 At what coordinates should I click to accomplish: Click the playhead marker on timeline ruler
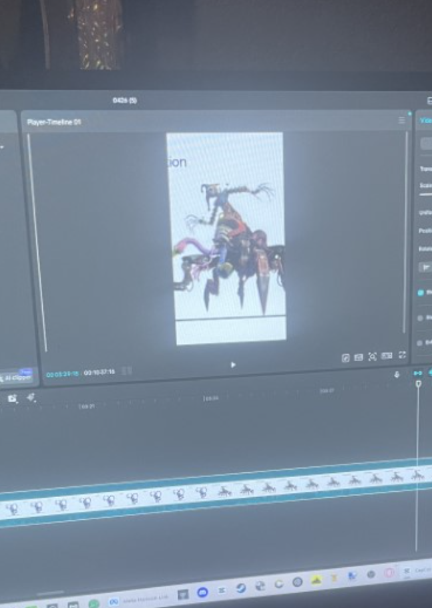point(419,384)
